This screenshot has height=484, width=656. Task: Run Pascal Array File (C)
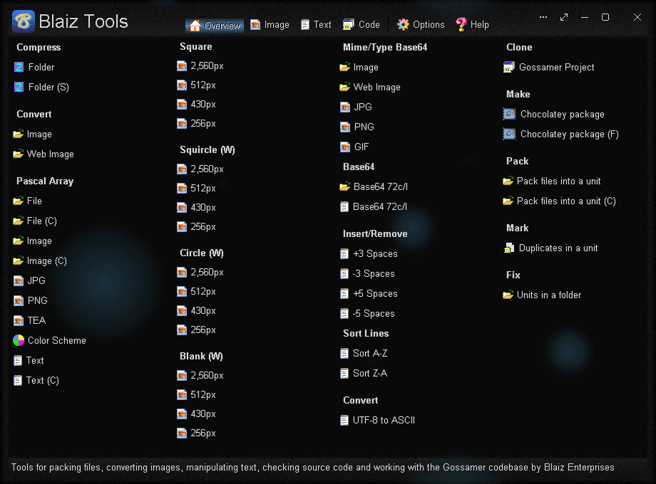point(35,221)
